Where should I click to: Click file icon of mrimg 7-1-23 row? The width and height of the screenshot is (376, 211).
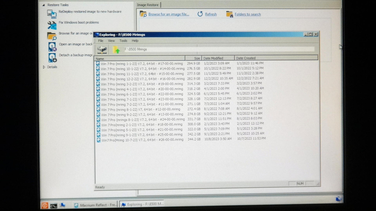(98, 99)
